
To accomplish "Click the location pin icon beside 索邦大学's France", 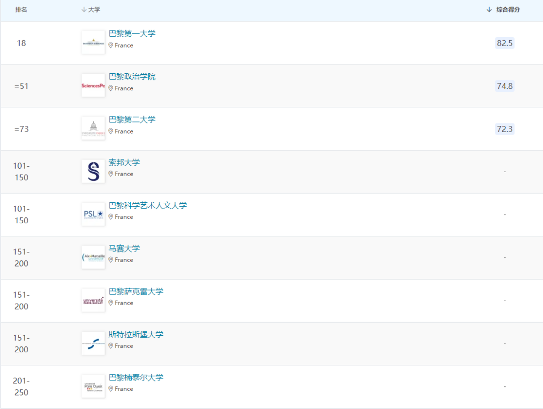I will point(111,174).
